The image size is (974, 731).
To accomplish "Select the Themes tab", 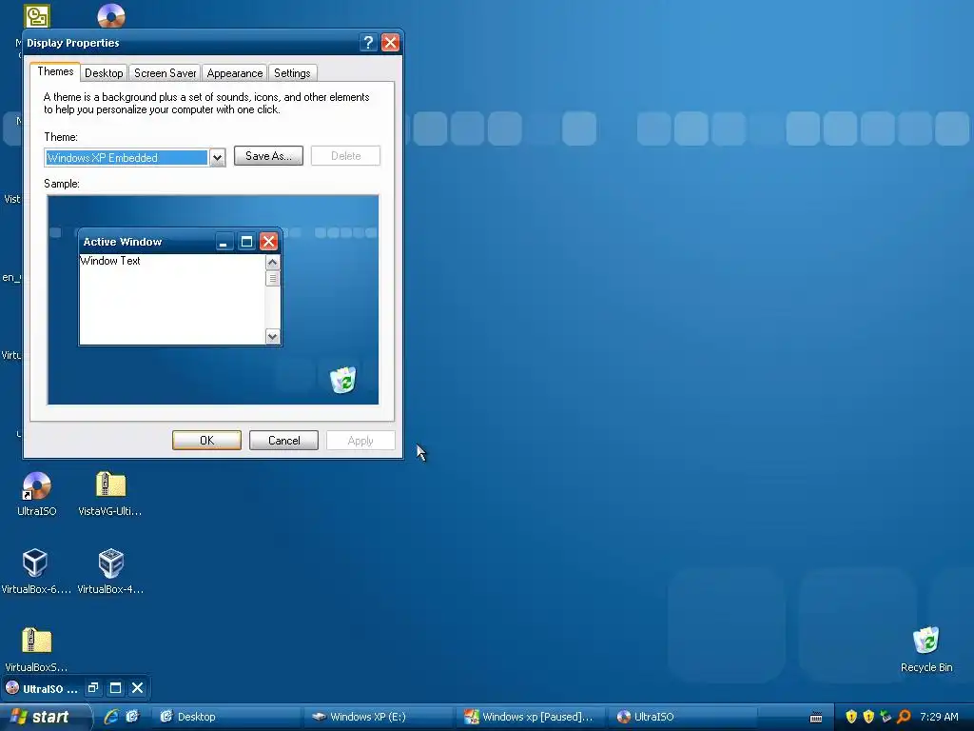I will tap(55, 71).
